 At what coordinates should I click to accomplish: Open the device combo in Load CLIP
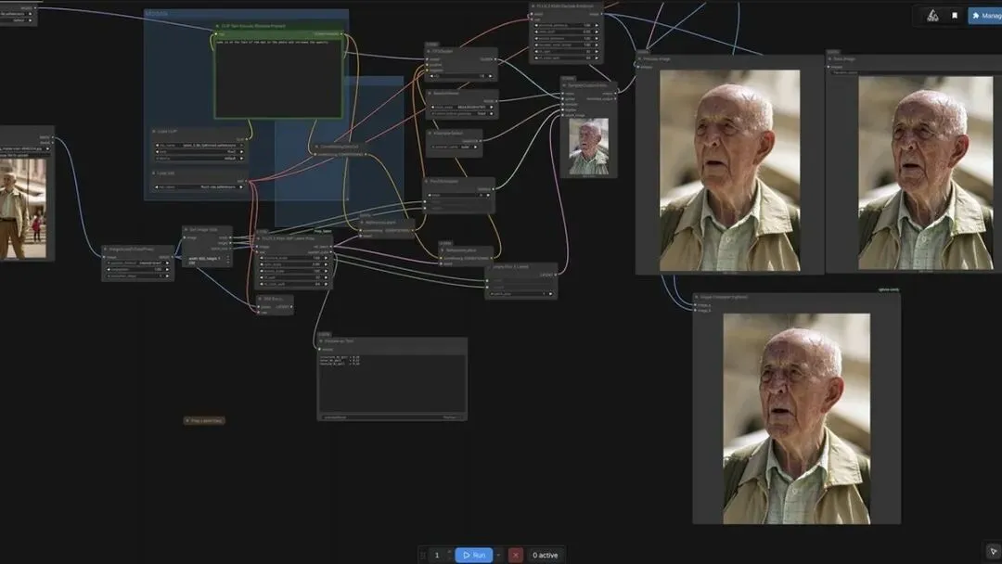(199, 158)
